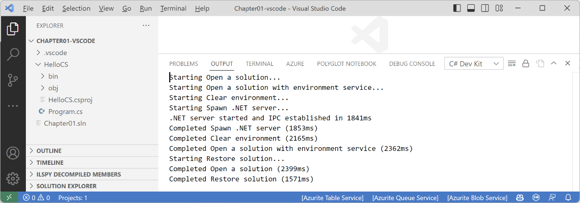Open Program.cs file
Screen dimensions: 580x203
point(92,111)
